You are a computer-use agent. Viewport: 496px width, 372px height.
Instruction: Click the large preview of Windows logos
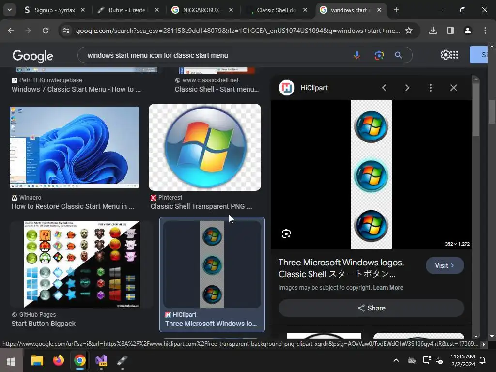tap(371, 174)
